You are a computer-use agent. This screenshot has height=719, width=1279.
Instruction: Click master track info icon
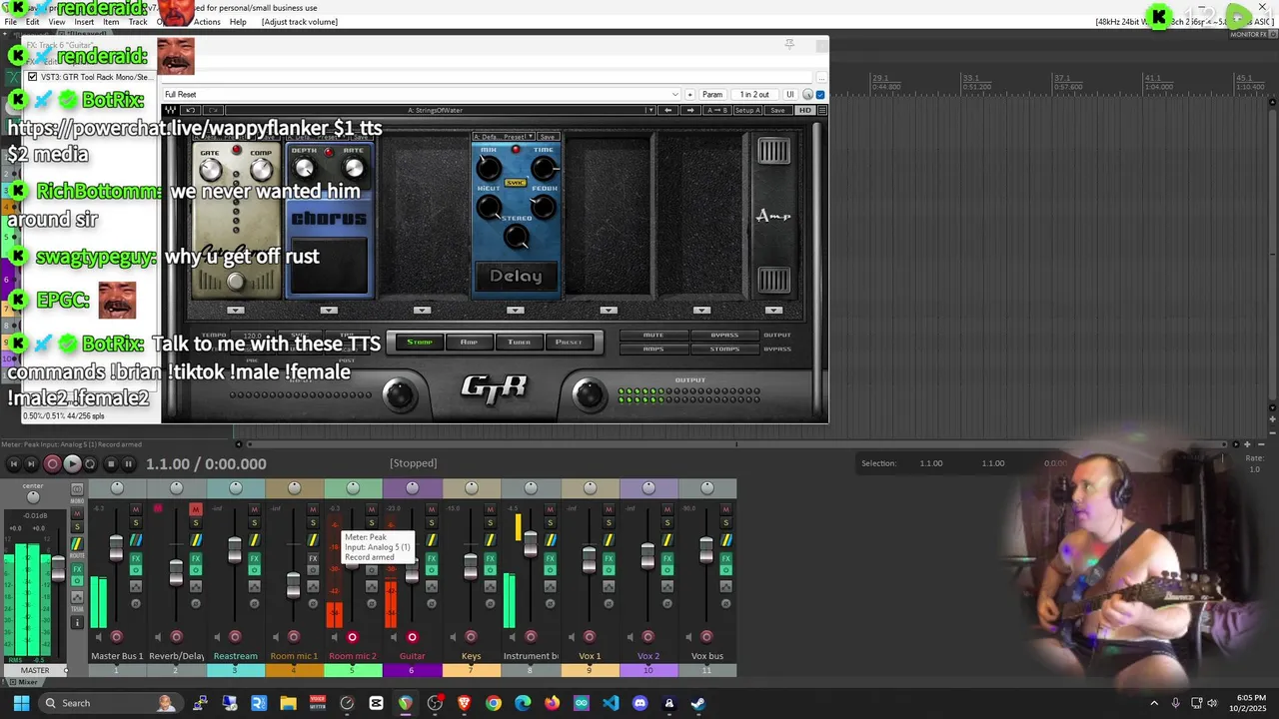pyautogui.click(x=77, y=622)
